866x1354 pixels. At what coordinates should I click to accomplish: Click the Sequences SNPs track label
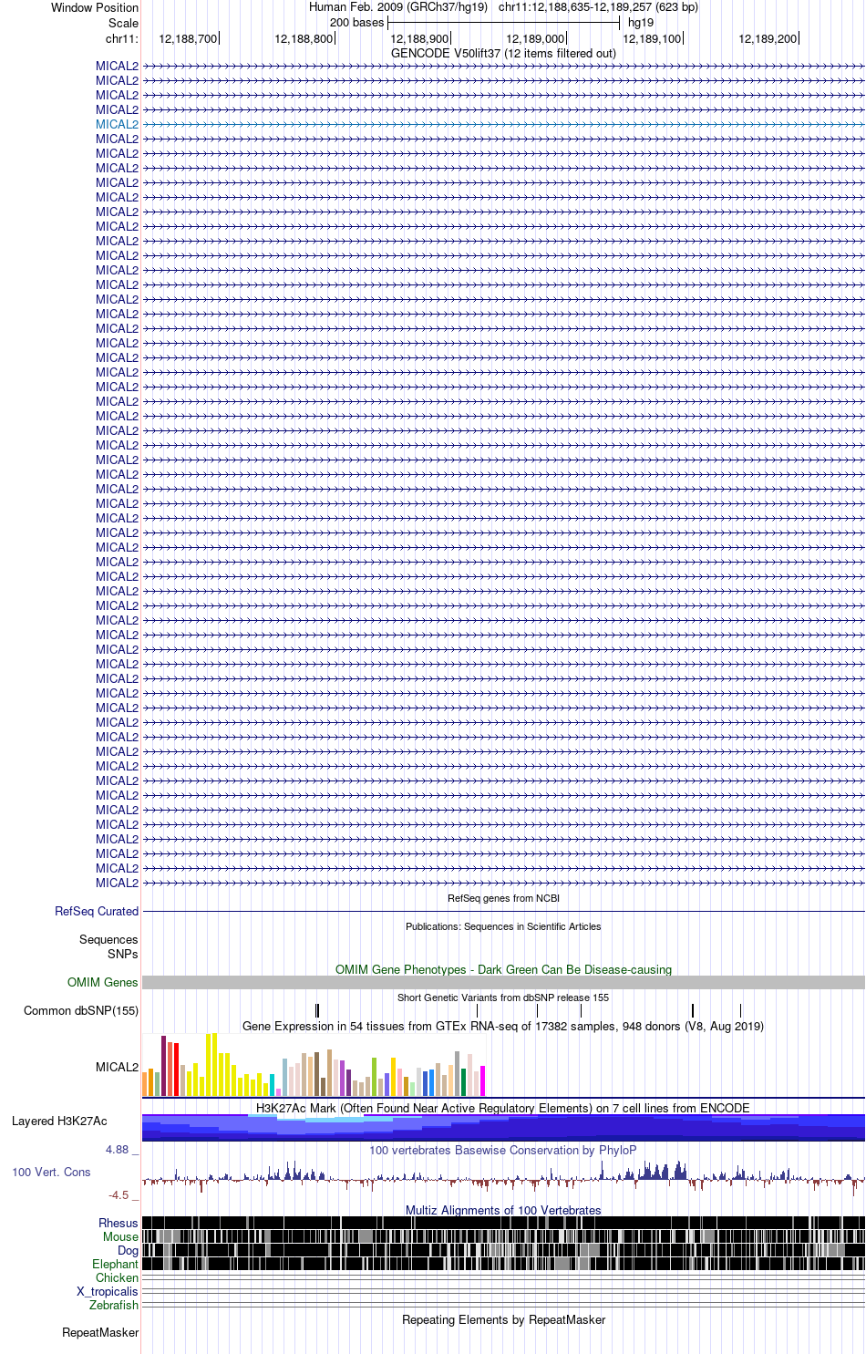pos(108,946)
